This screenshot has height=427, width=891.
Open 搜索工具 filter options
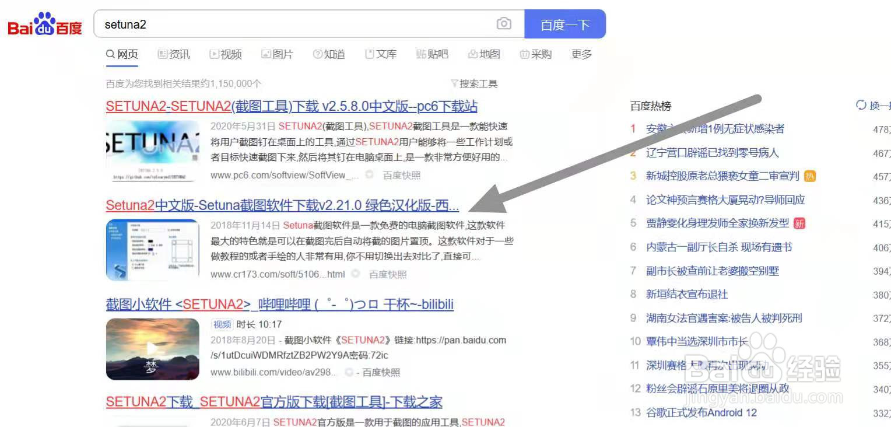point(474,83)
